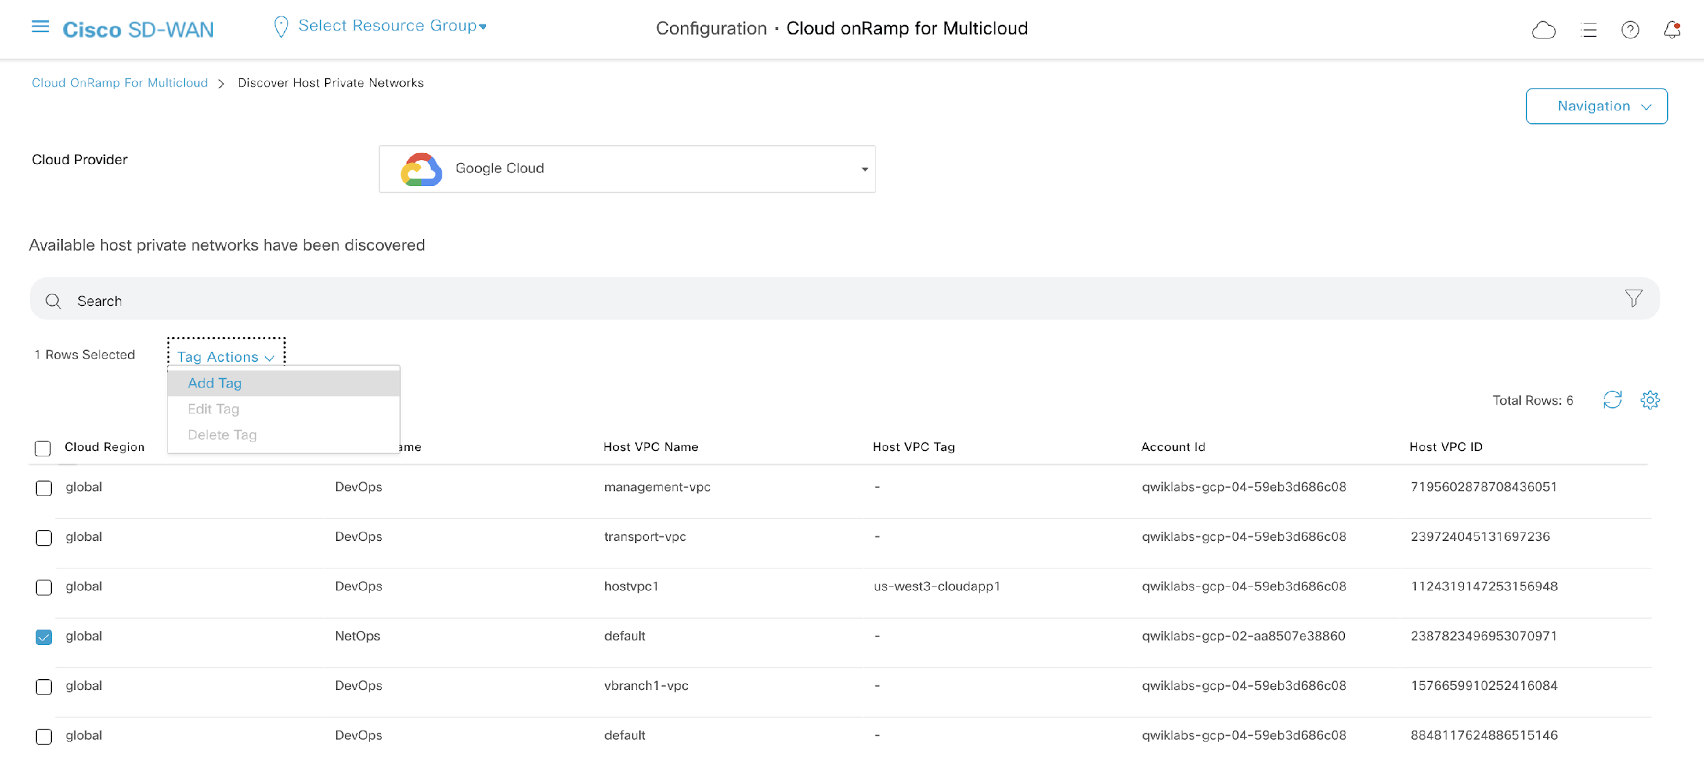Select the hostvpc1 name cell
The height and width of the screenshot is (765, 1704).
(x=631, y=587)
